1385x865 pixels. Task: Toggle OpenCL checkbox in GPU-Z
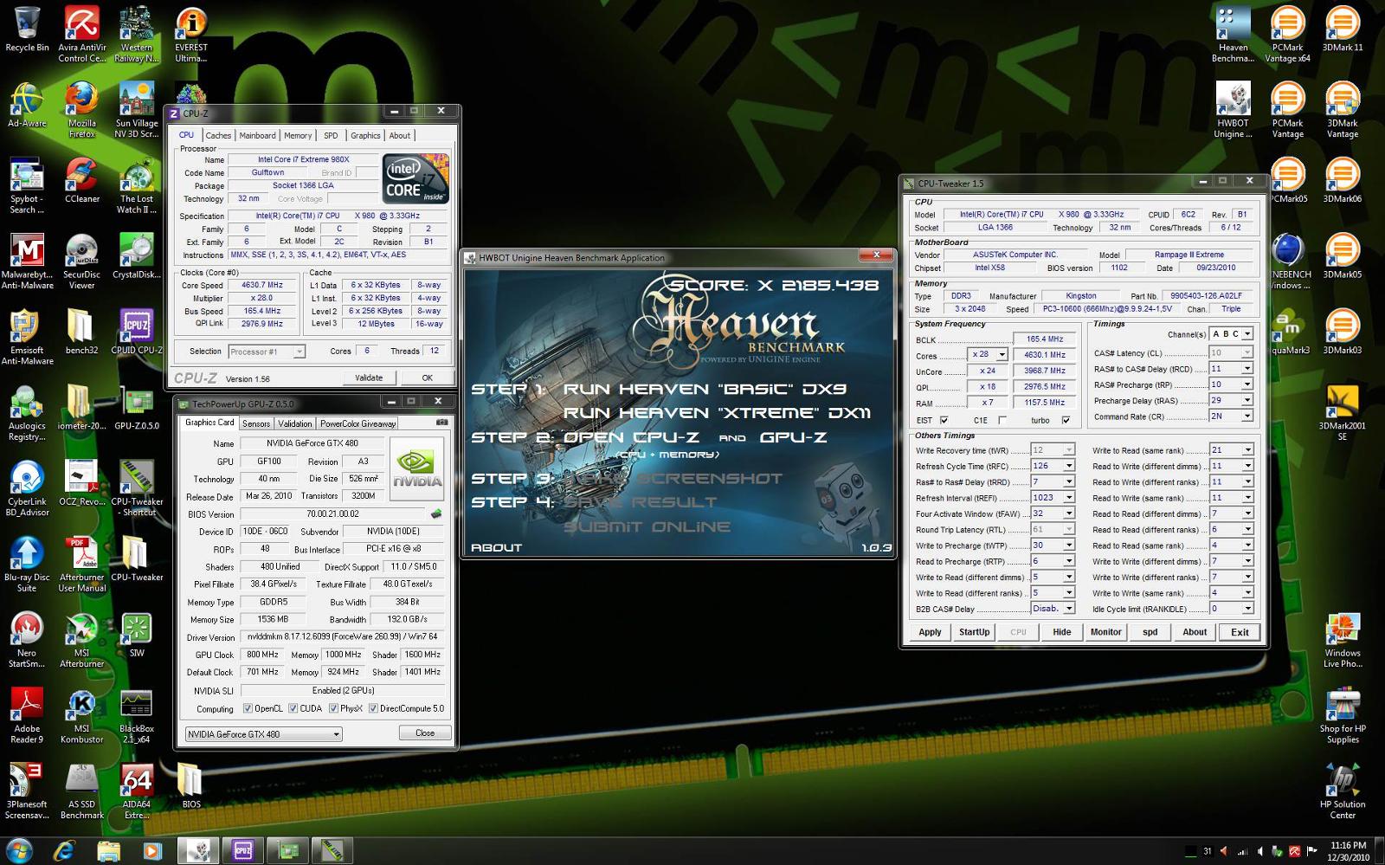248,708
